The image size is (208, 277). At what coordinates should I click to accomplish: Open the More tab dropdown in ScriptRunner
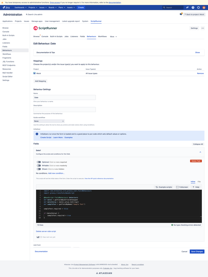click(x=112, y=36)
